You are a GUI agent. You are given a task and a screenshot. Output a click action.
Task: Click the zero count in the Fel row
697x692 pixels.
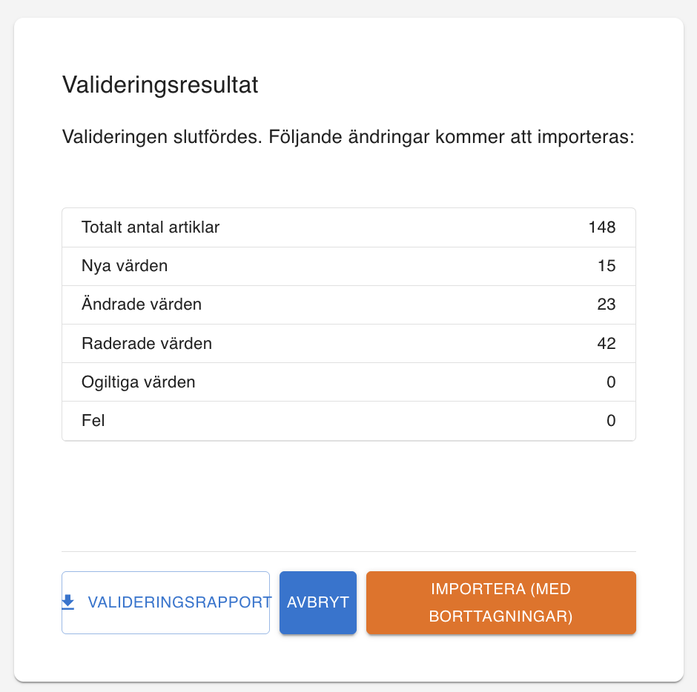(611, 421)
